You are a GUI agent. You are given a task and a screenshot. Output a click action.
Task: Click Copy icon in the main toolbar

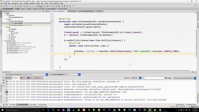pyautogui.click(x=18, y=6)
